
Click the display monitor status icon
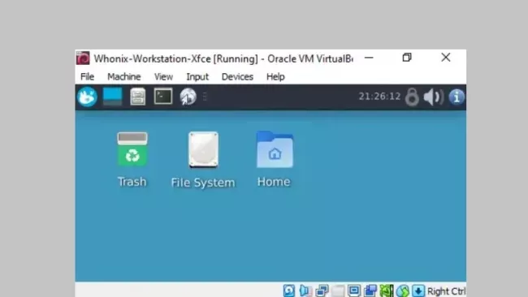pos(354,291)
